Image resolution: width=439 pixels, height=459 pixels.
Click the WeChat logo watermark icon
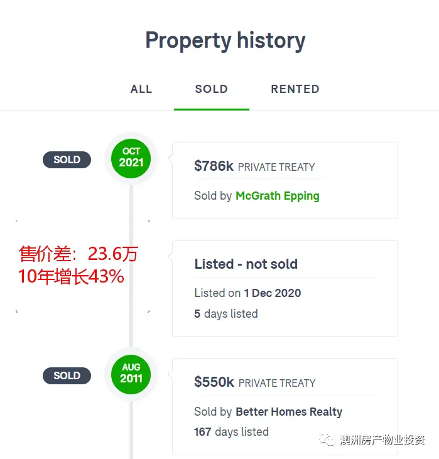pos(327,440)
